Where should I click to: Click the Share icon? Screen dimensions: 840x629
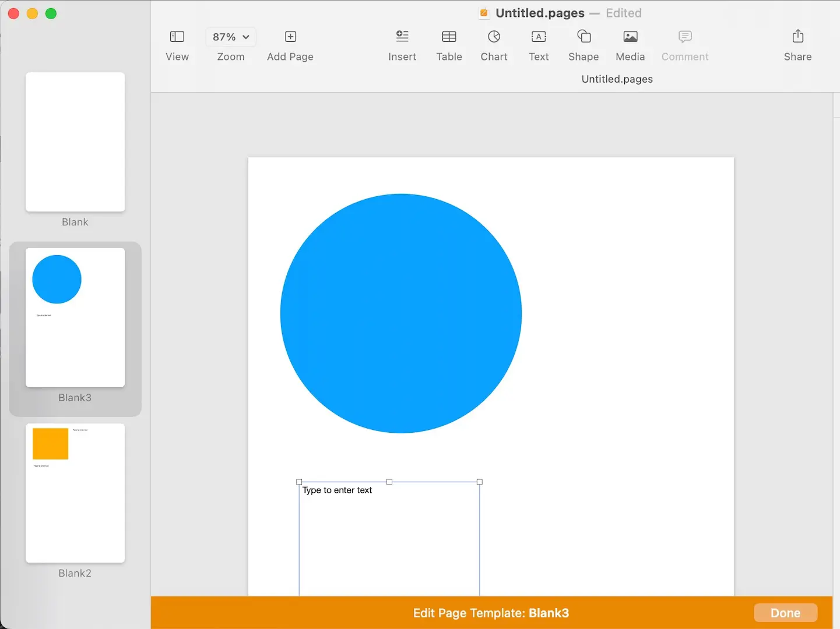pos(797,37)
